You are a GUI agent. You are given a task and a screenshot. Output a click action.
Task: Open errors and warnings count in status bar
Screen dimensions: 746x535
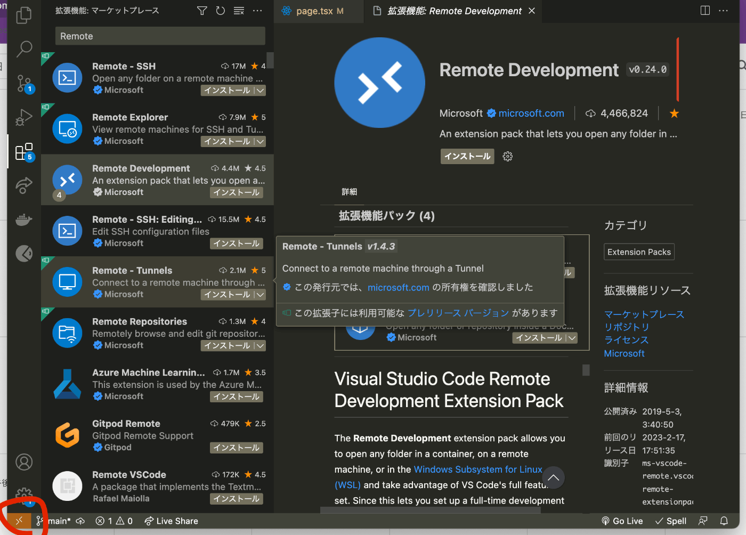coord(114,521)
